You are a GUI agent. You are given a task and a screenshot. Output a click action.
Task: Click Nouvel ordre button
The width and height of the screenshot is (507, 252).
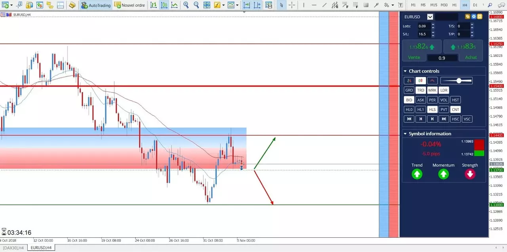coord(130,5)
